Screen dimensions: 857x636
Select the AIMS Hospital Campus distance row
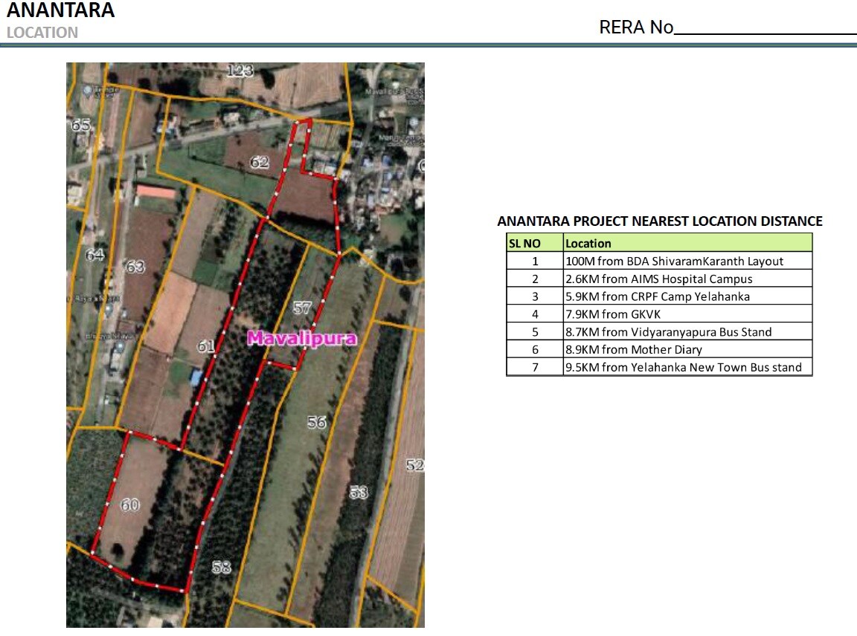click(x=658, y=279)
